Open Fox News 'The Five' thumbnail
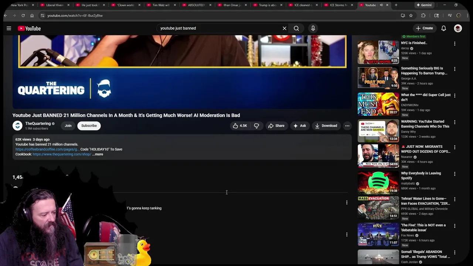This screenshot has width=473, height=266. tap(378, 234)
